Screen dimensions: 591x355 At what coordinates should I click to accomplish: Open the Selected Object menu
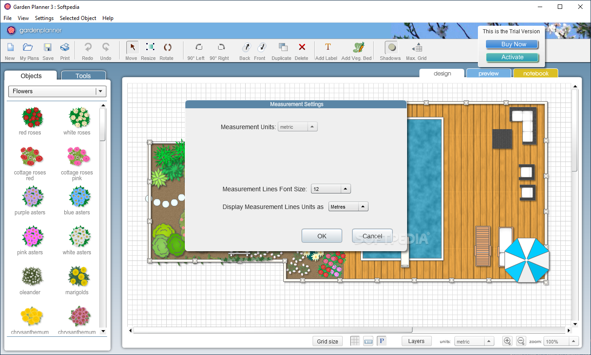coord(78,18)
